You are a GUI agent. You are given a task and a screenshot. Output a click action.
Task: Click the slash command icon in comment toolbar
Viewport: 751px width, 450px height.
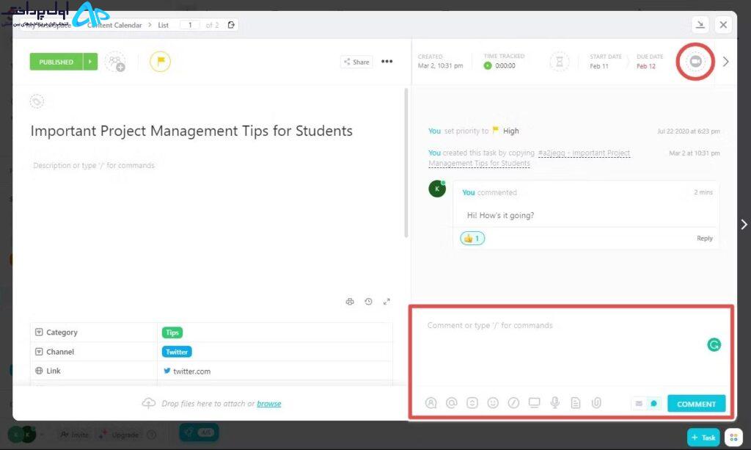[513, 403]
